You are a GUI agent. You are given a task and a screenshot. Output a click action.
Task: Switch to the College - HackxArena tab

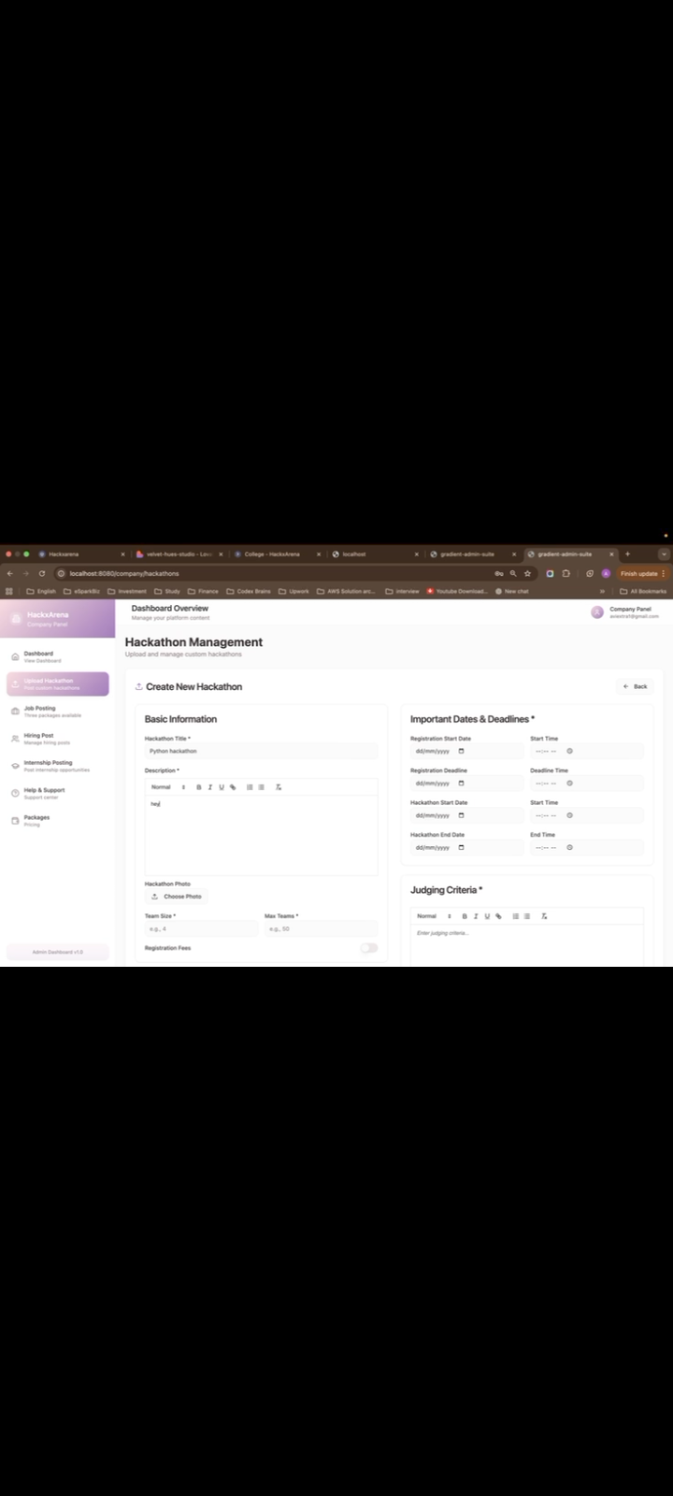pos(272,554)
